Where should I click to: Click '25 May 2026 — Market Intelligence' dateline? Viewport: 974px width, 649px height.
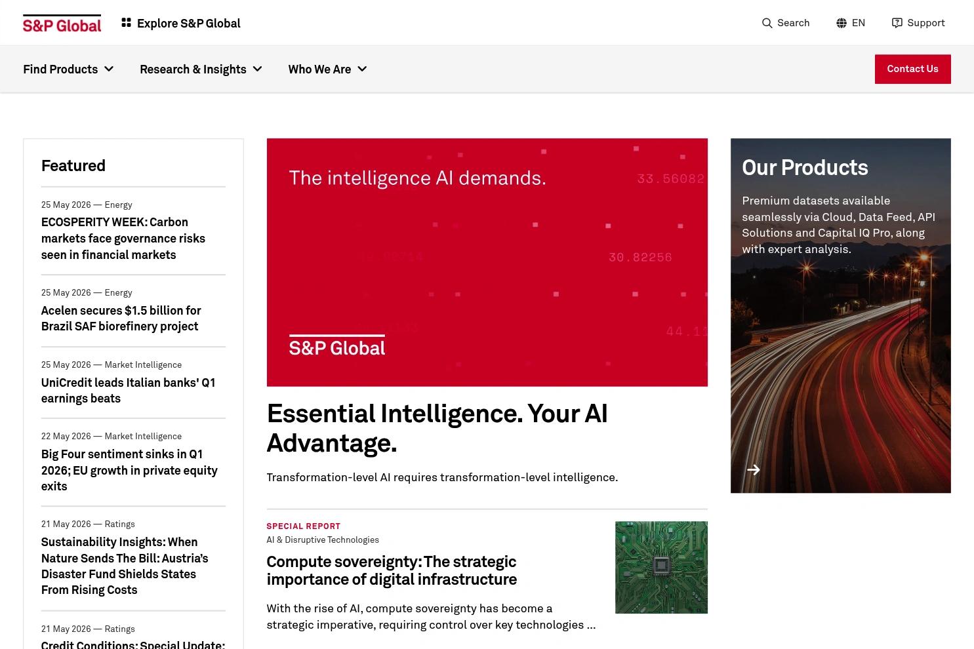[x=112, y=364]
